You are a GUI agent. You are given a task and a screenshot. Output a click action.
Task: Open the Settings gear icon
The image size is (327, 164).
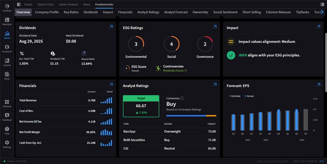click(7, 142)
